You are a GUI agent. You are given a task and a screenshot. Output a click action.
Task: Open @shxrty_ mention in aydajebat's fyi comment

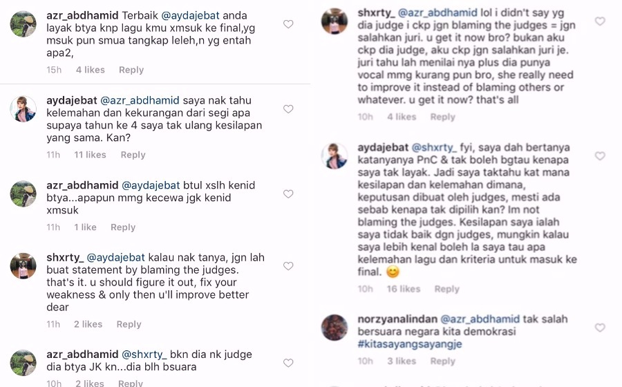click(x=434, y=147)
